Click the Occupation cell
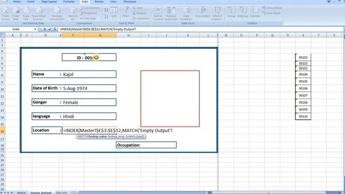The height and width of the screenshot is (194, 345). 146,145
